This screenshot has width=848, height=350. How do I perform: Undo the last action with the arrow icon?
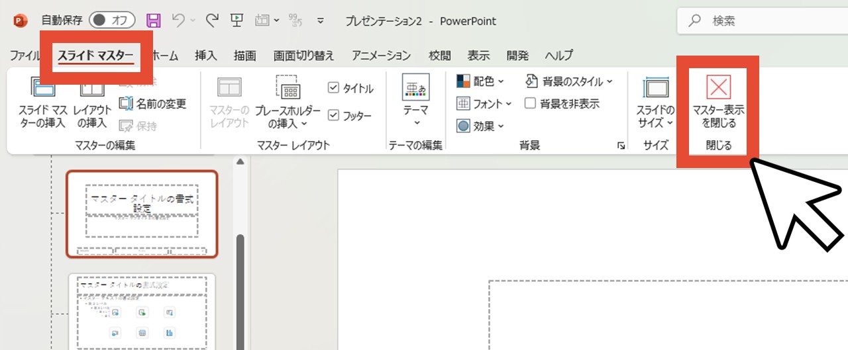click(x=178, y=21)
